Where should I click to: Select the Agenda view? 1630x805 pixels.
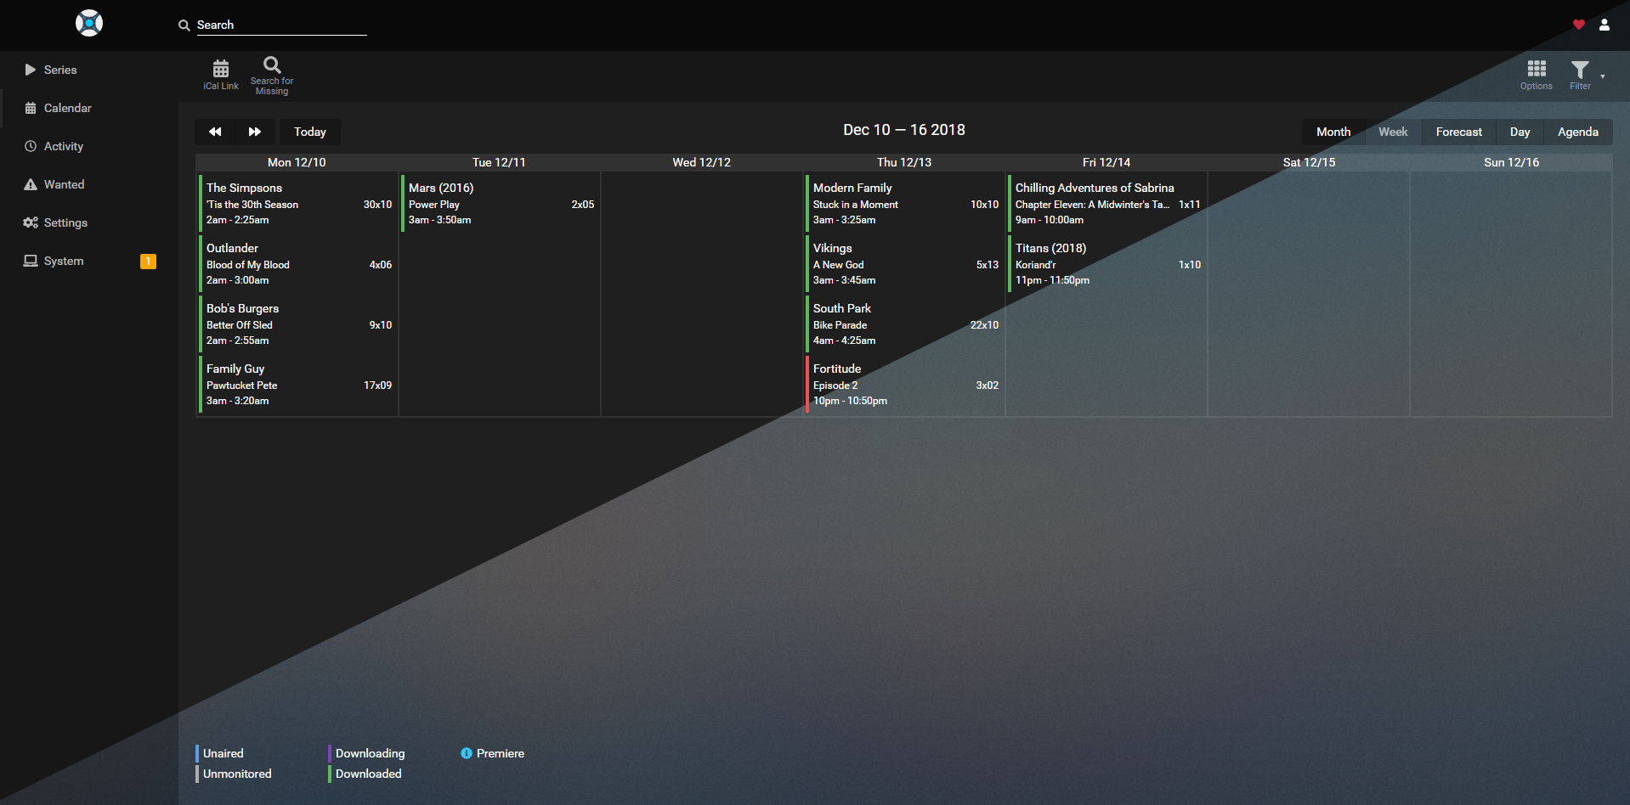point(1577,132)
